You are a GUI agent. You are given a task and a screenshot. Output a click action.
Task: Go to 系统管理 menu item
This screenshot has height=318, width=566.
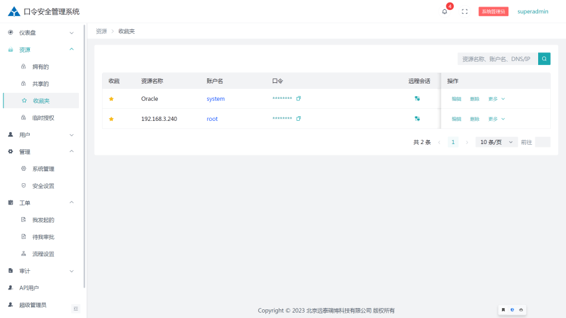point(43,169)
